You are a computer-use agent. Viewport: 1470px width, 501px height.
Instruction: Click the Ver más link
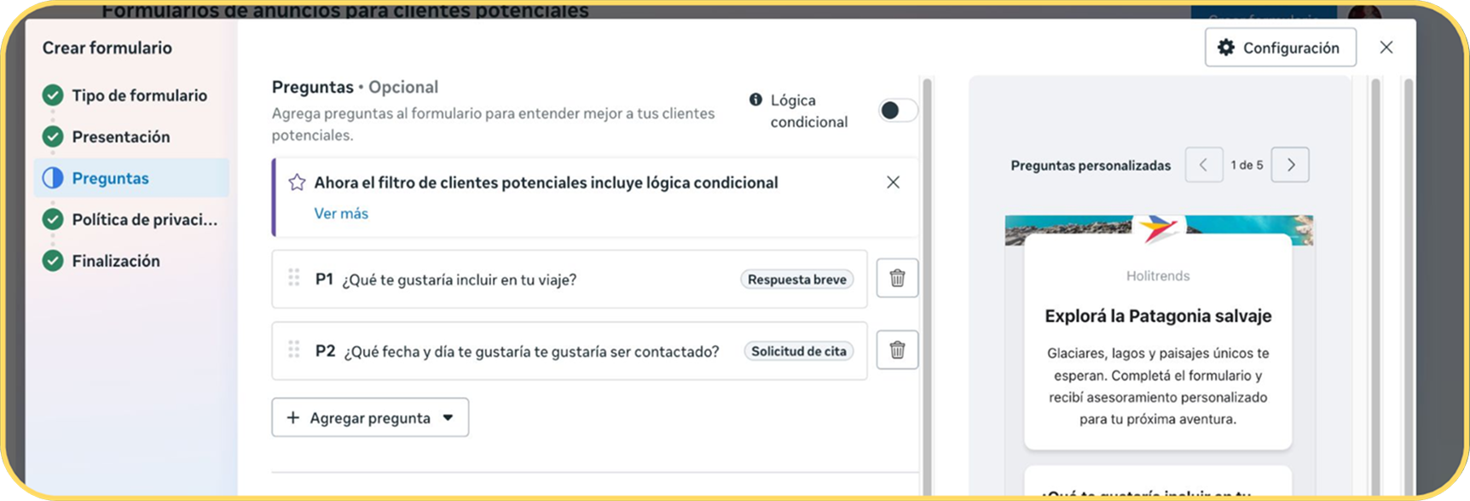(341, 213)
